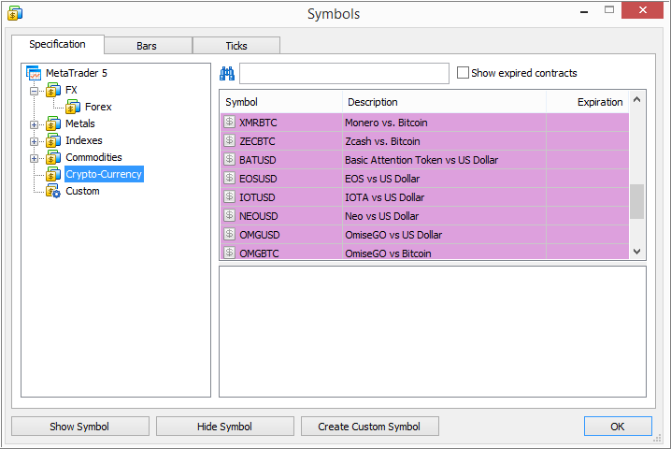671x449 pixels.
Task: Select the FX tree item label
Action: [71, 90]
